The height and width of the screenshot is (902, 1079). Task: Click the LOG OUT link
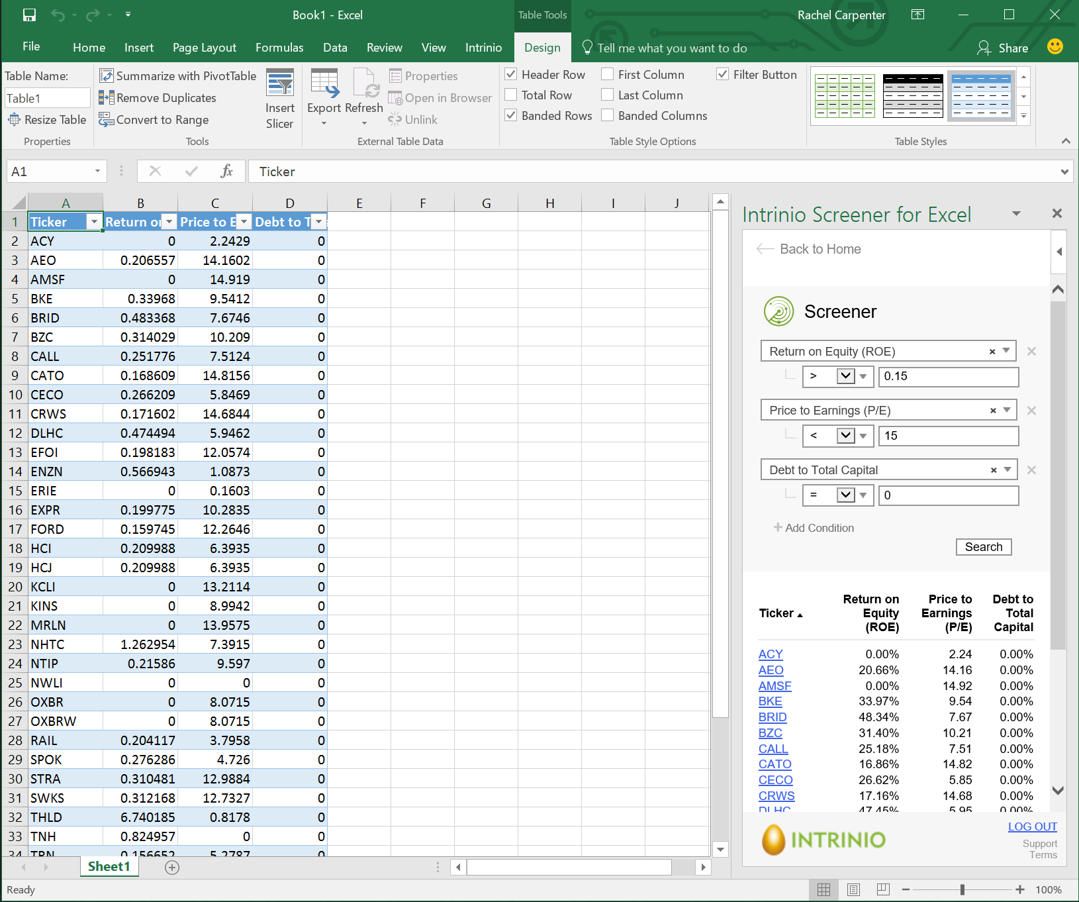point(1032,827)
